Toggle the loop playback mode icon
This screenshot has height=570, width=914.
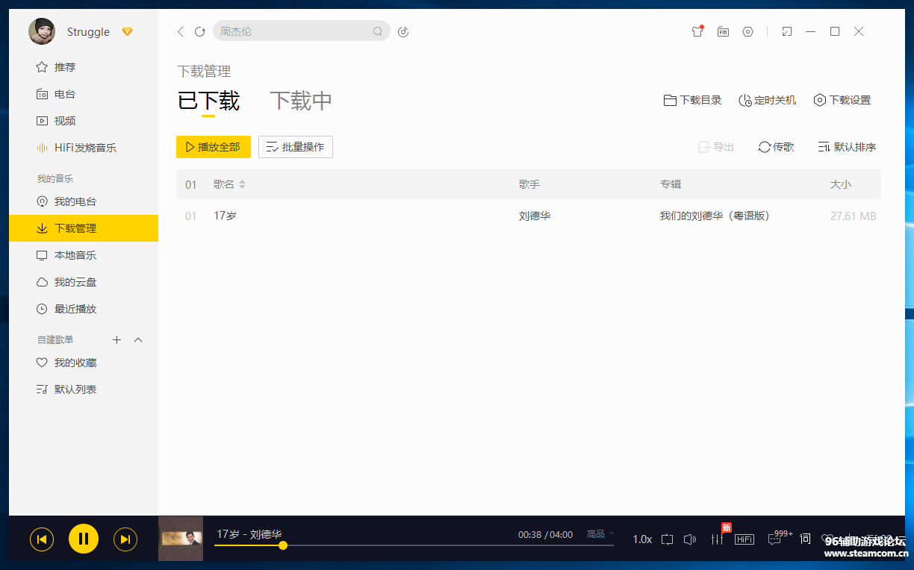click(x=667, y=539)
